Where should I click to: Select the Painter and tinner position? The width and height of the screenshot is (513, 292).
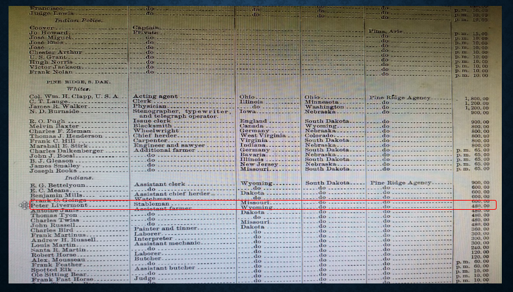(165, 229)
